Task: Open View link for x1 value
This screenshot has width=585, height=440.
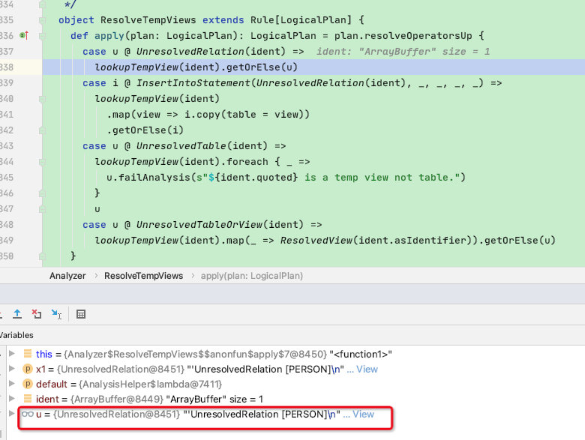Action: click(367, 369)
